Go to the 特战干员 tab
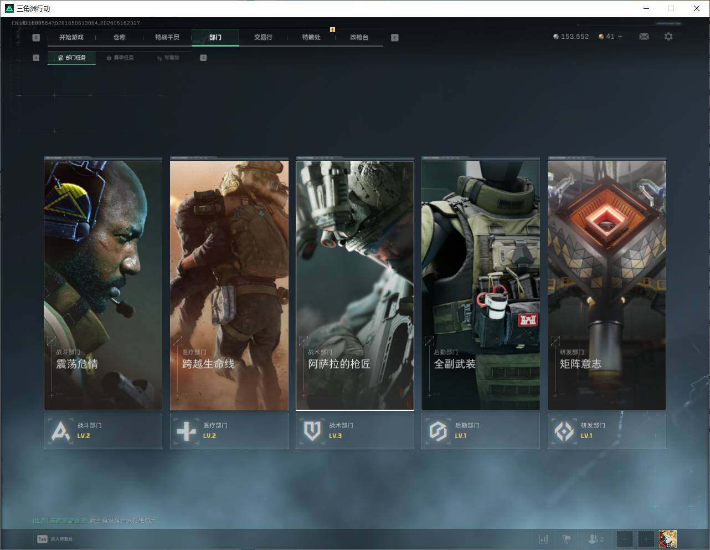 (x=167, y=37)
